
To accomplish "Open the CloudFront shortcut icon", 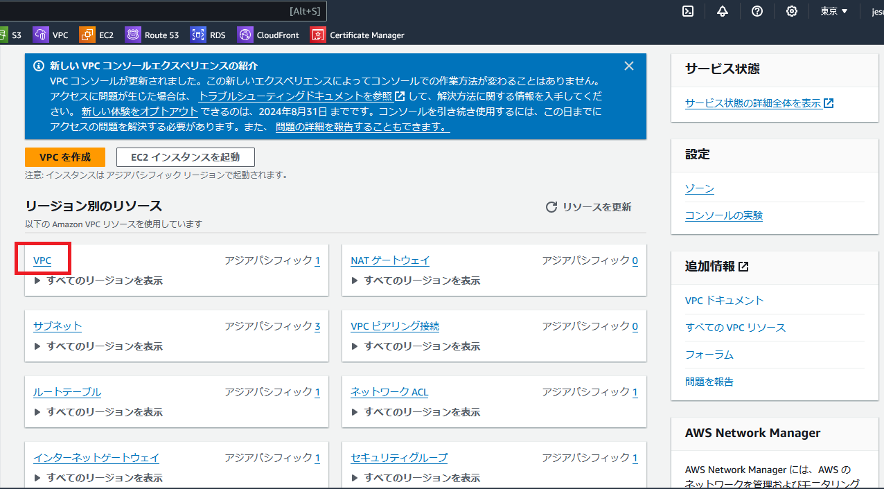I will click(245, 35).
